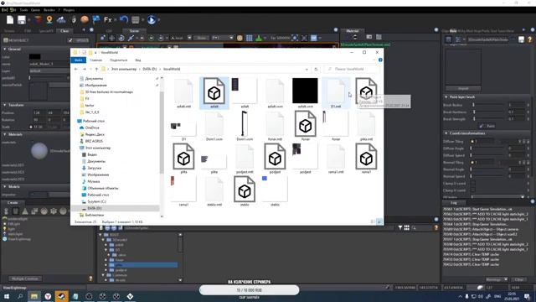Click the yellow help question mark in Material panel
The image size is (536, 302).
529,39
